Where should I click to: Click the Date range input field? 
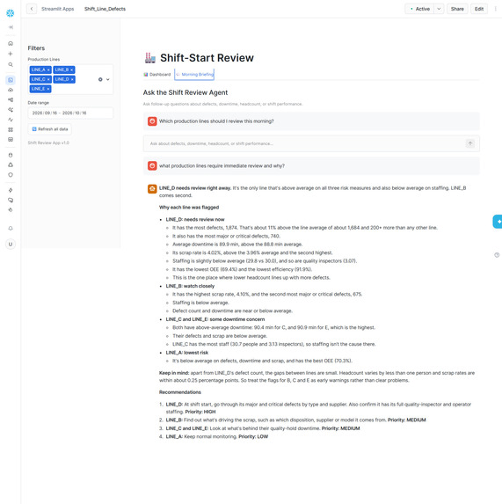point(70,113)
